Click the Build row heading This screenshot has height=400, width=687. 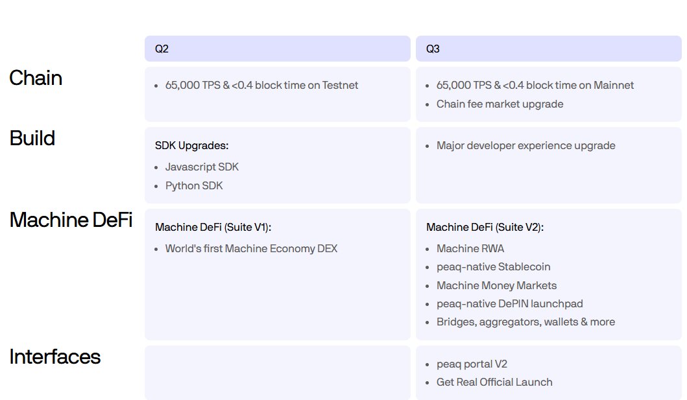pyautogui.click(x=32, y=138)
